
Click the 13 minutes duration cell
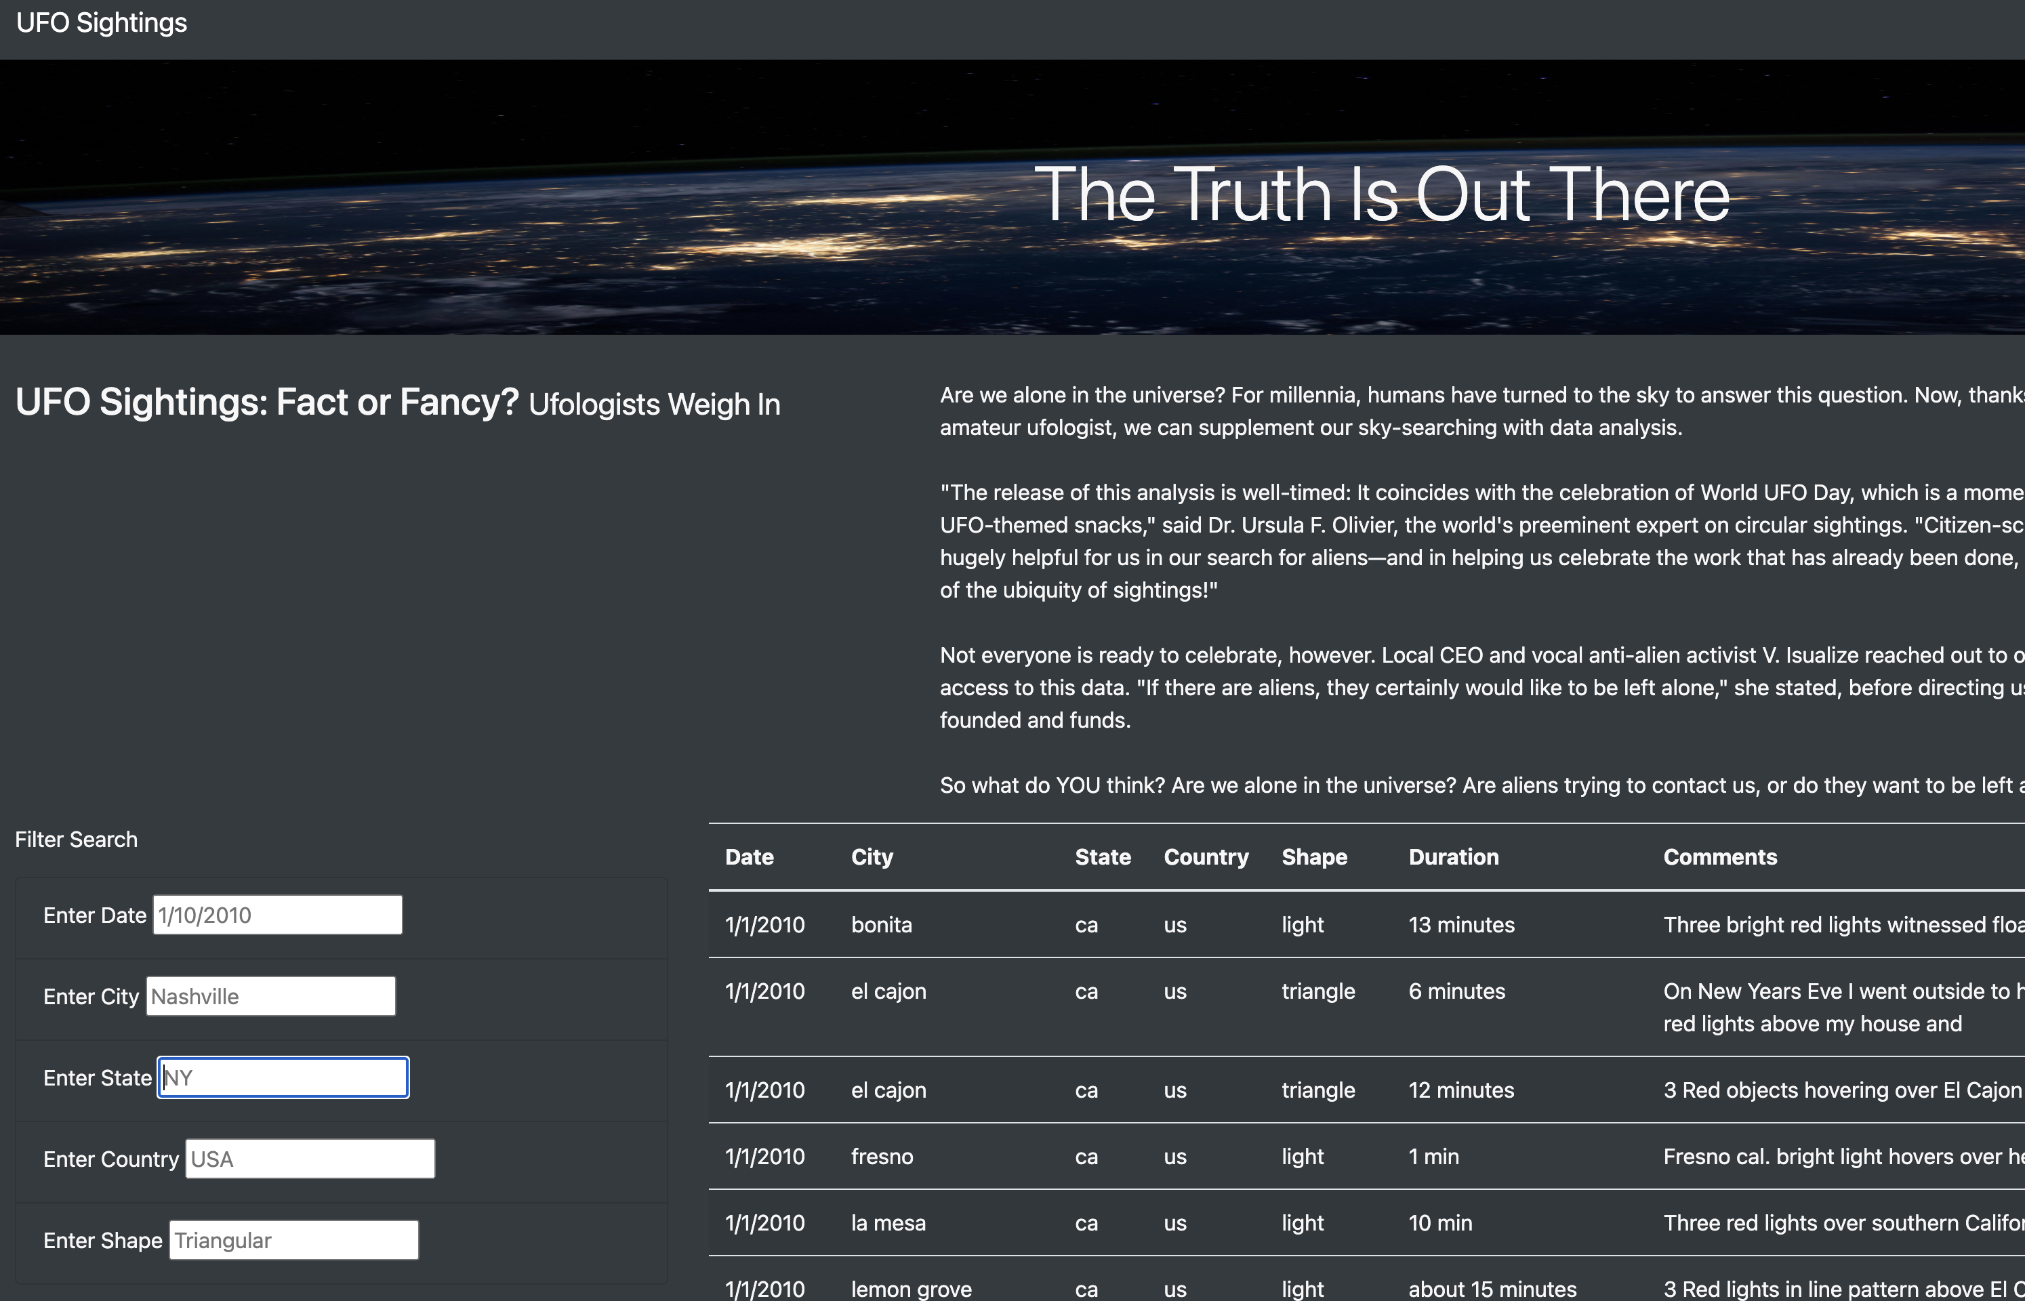pos(1460,924)
